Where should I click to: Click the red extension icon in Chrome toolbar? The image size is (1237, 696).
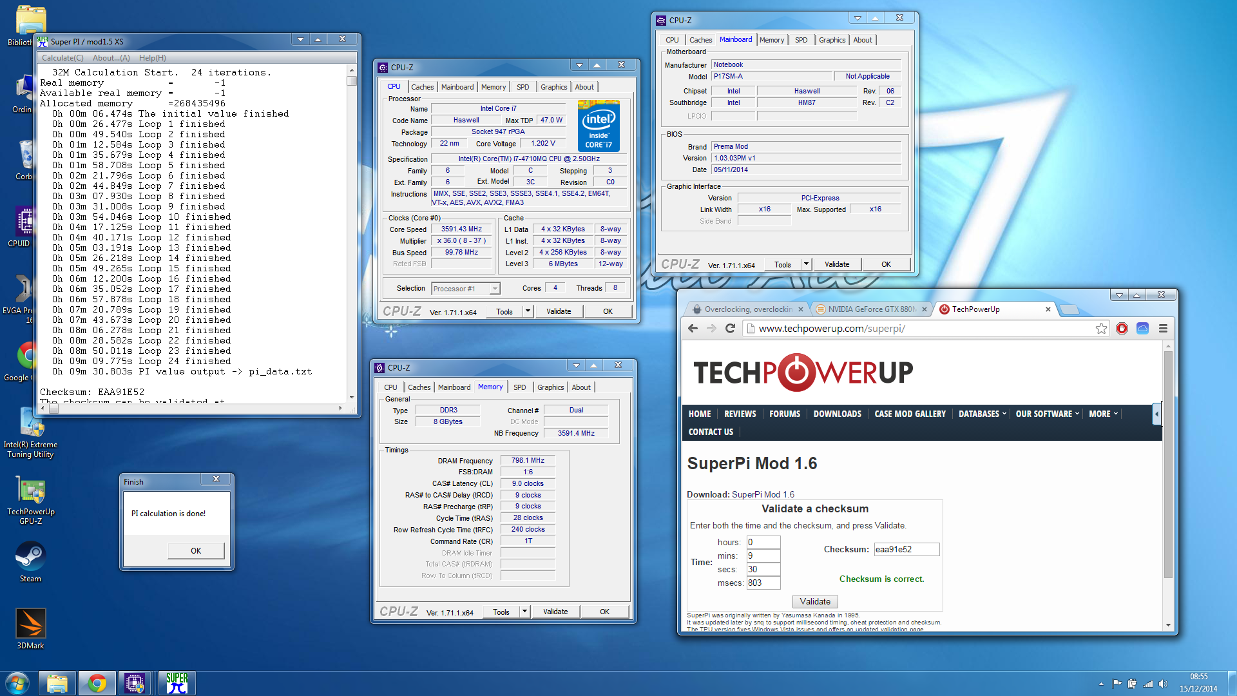[x=1122, y=329]
